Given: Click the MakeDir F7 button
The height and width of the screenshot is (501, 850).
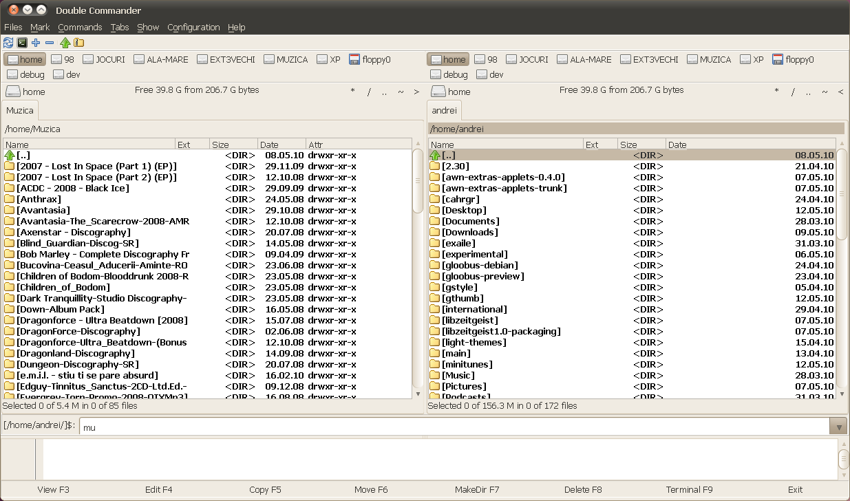Looking at the screenshot, I should pyautogui.click(x=477, y=489).
